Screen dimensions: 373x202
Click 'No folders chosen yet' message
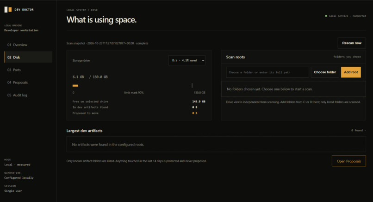tap(269, 89)
